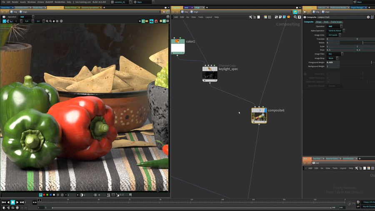375x211 pixels.
Task: Open the Main take dropdown
Action: click(143, 2)
